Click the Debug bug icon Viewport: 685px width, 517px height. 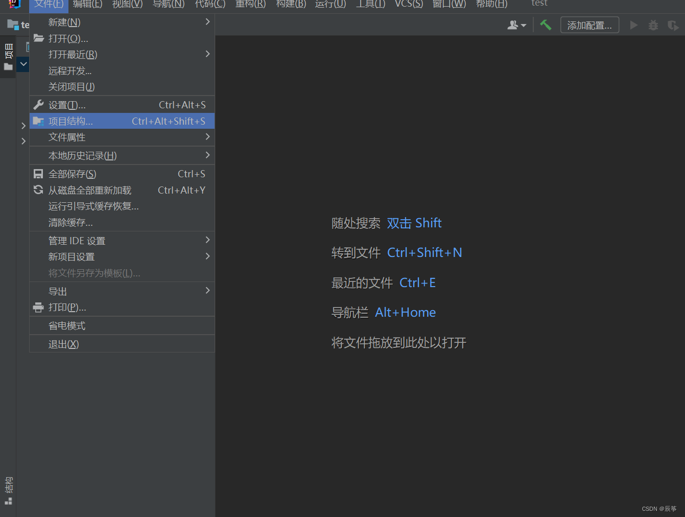pyautogui.click(x=653, y=25)
